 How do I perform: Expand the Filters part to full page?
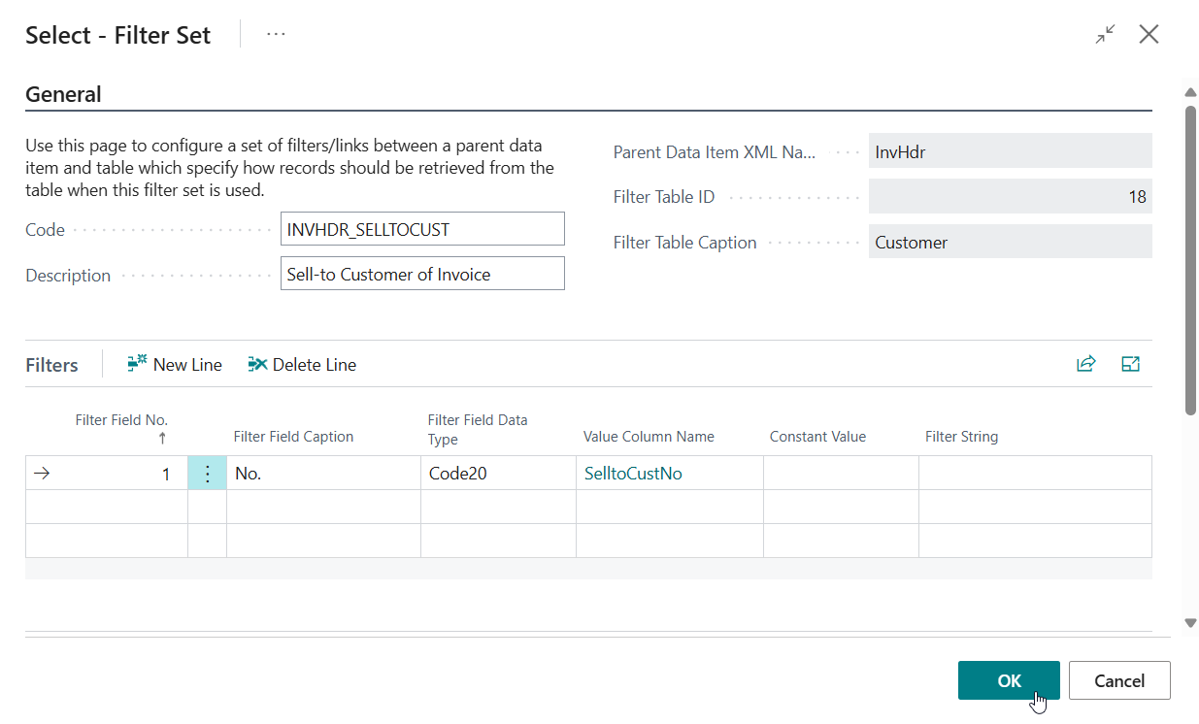[x=1130, y=365]
